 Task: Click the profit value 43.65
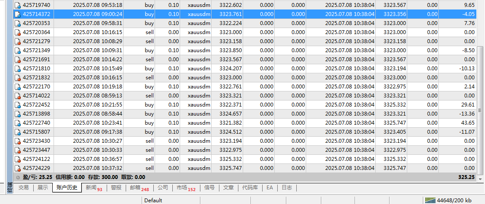tap(468, 123)
